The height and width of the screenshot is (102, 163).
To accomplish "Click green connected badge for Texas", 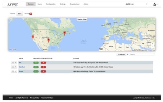I will tap(36, 71).
